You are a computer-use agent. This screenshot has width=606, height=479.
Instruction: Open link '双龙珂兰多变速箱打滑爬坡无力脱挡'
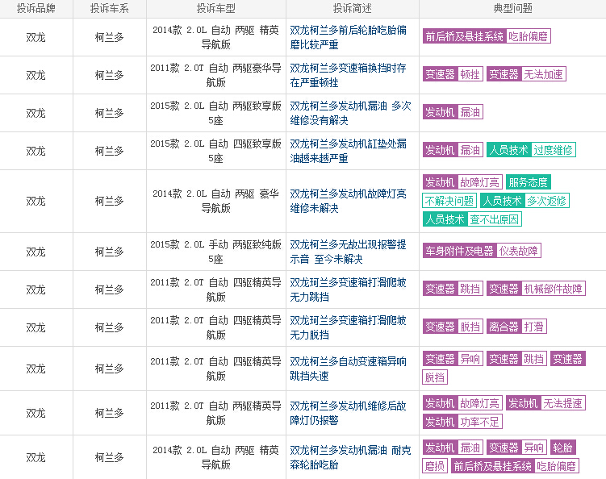(348, 327)
